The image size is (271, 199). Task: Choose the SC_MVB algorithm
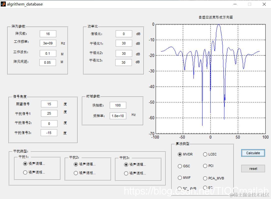180,189
